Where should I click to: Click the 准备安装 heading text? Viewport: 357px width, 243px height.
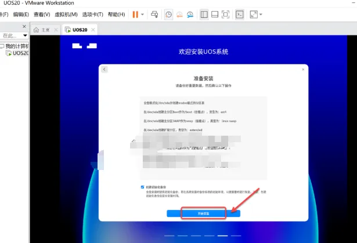203,78
